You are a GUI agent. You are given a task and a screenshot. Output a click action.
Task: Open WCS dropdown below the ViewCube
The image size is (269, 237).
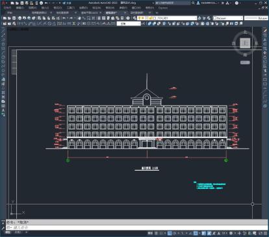pos(245,63)
